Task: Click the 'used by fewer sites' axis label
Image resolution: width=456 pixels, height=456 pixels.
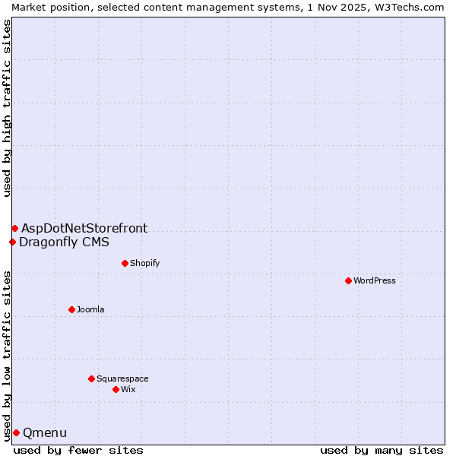Action: coord(78,450)
